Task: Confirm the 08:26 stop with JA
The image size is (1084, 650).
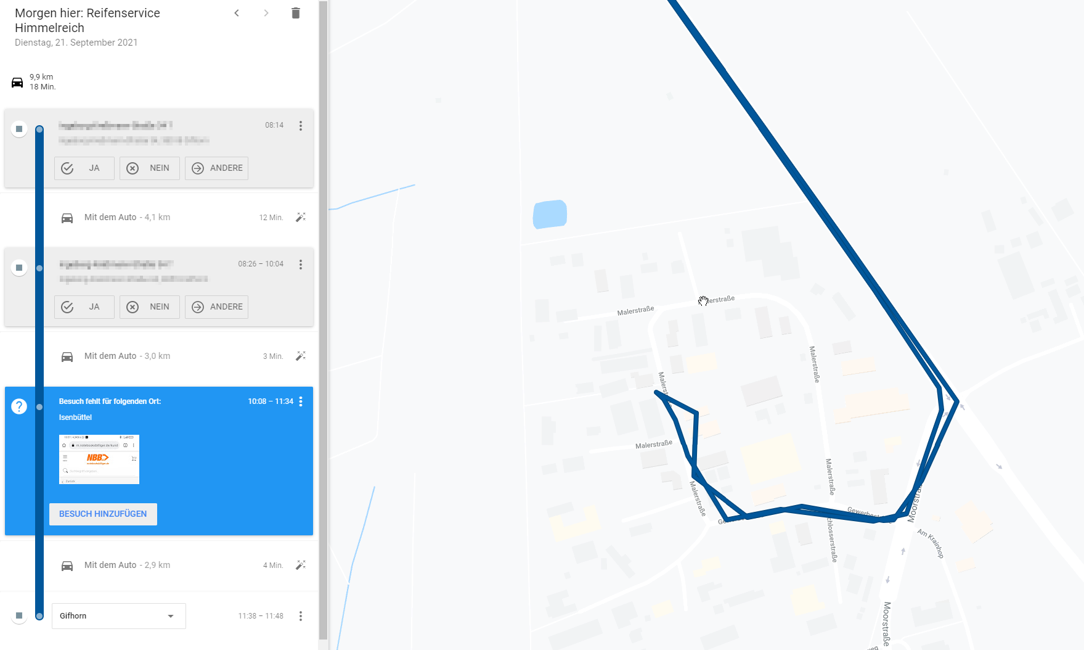Action: coord(84,307)
